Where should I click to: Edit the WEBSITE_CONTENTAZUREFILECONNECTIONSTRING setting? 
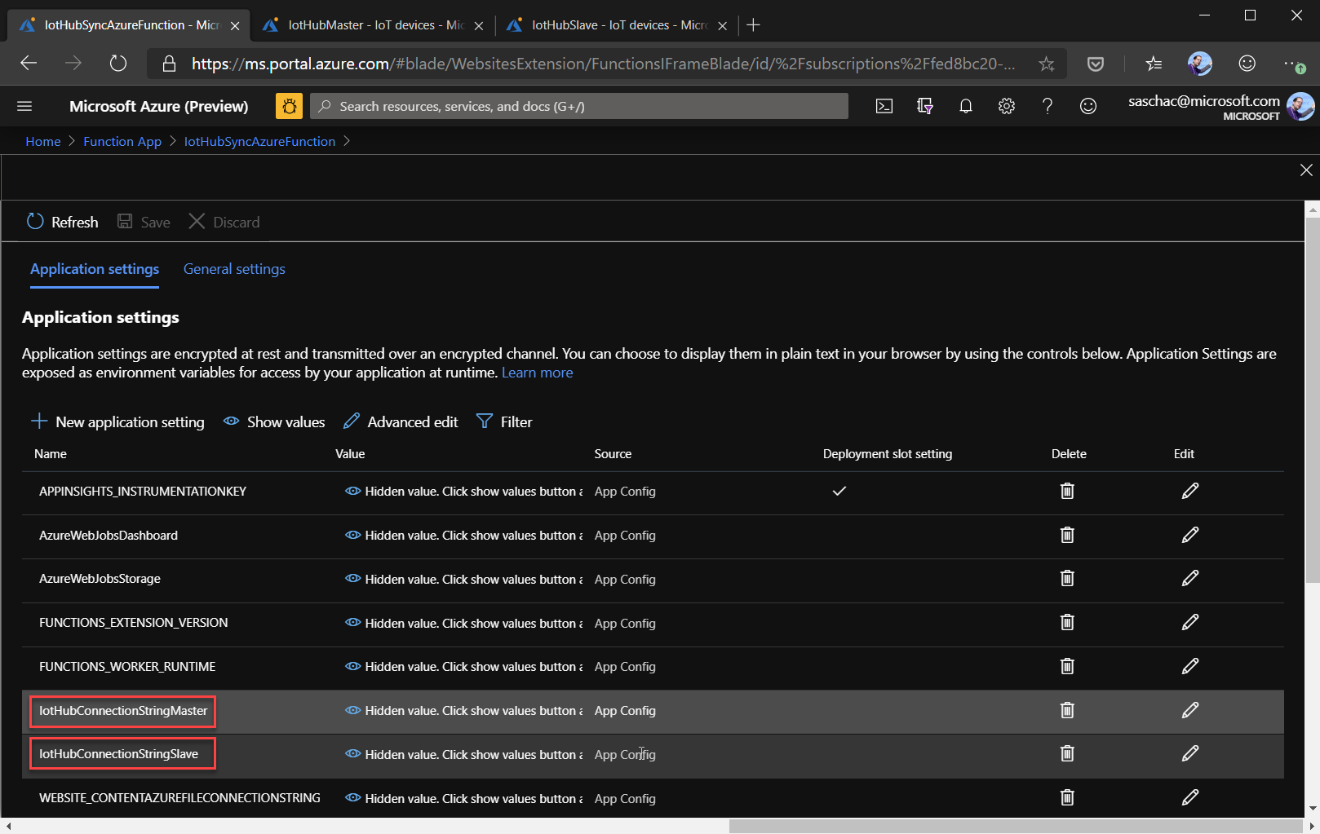tap(1190, 797)
